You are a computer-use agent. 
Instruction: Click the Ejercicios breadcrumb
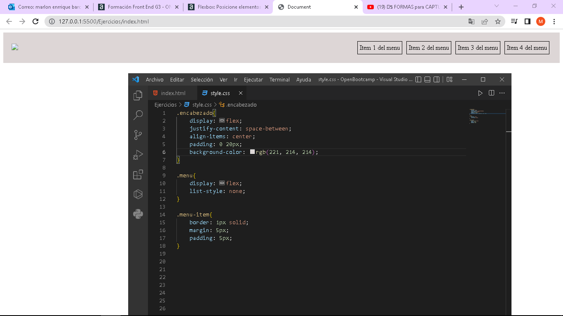(166, 105)
